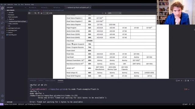
Task: Click the terminal shell profile indicator
Action: tap(178, 81)
